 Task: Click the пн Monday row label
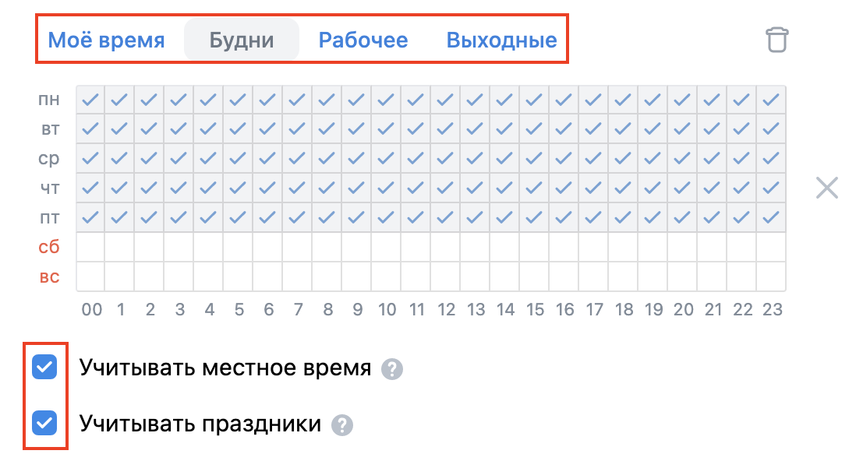(49, 100)
